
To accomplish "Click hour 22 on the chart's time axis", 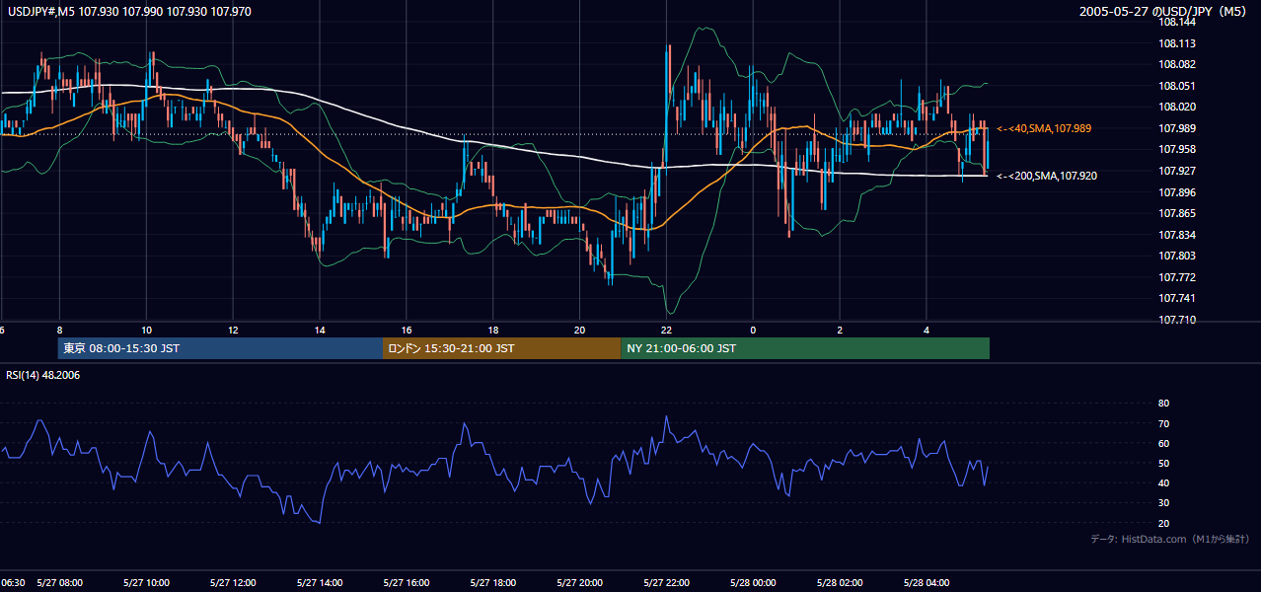I will point(666,330).
